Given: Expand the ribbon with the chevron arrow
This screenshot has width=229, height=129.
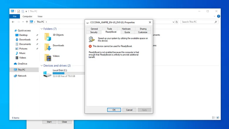Looking at the screenshot, I should pos(214,16).
